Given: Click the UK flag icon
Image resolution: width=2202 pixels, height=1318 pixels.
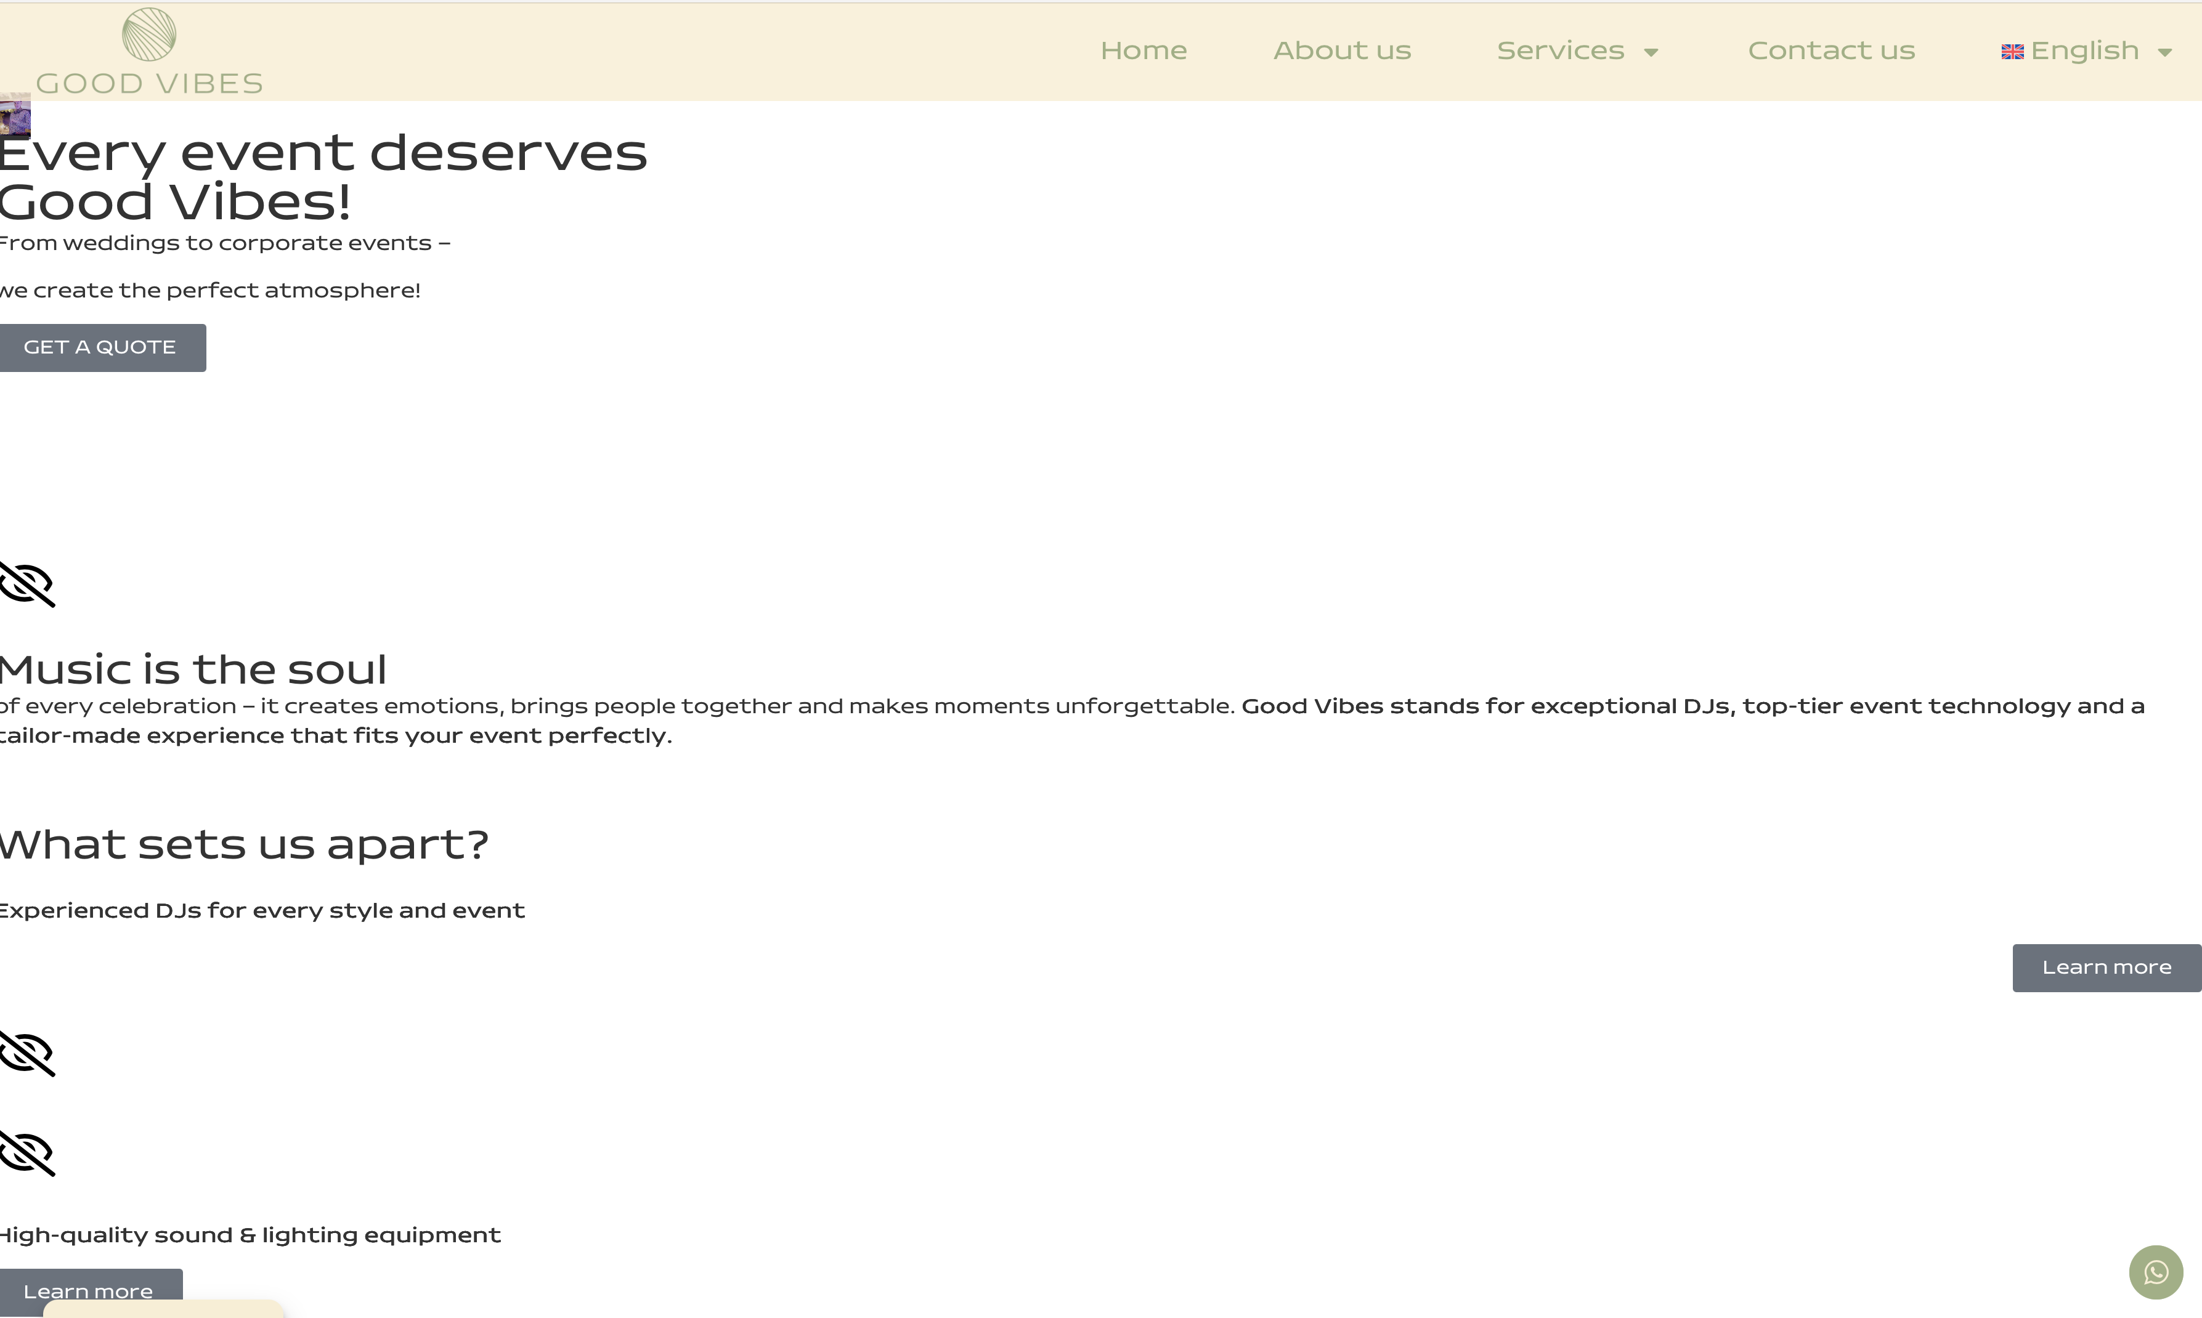Looking at the screenshot, I should (2012, 52).
